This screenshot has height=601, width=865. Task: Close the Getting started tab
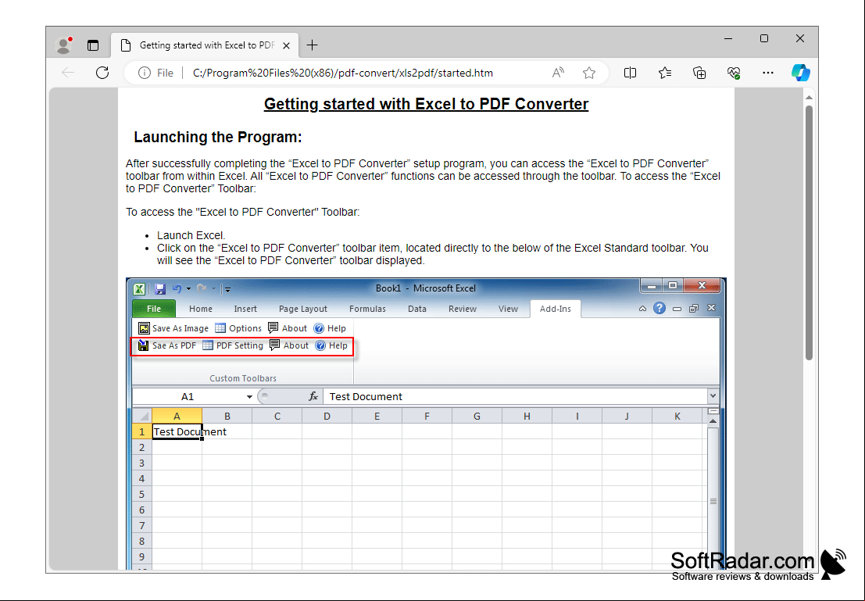point(286,46)
